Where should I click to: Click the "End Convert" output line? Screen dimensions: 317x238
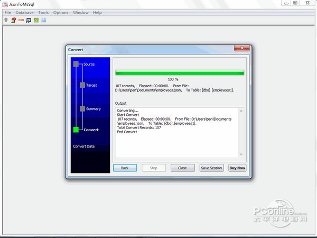(x=127, y=132)
